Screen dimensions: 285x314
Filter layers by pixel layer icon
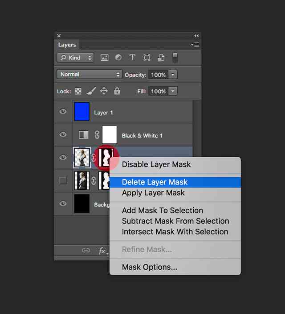(x=104, y=58)
